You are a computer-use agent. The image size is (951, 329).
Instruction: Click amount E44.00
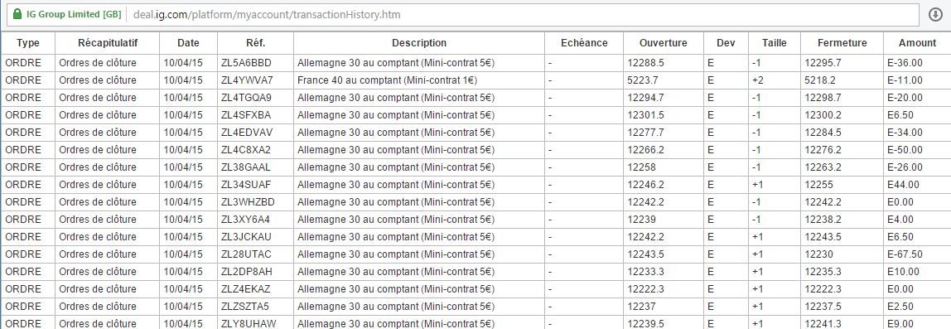pyautogui.click(x=903, y=185)
